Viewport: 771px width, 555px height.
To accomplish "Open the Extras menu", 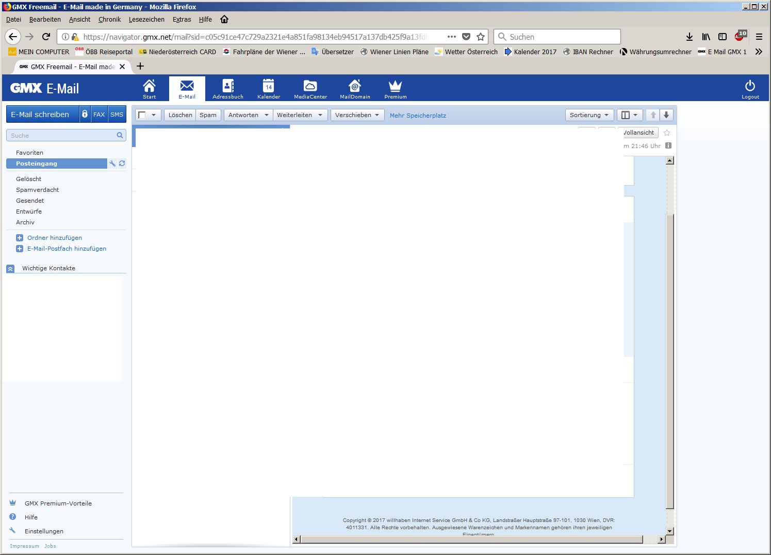I will (182, 19).
